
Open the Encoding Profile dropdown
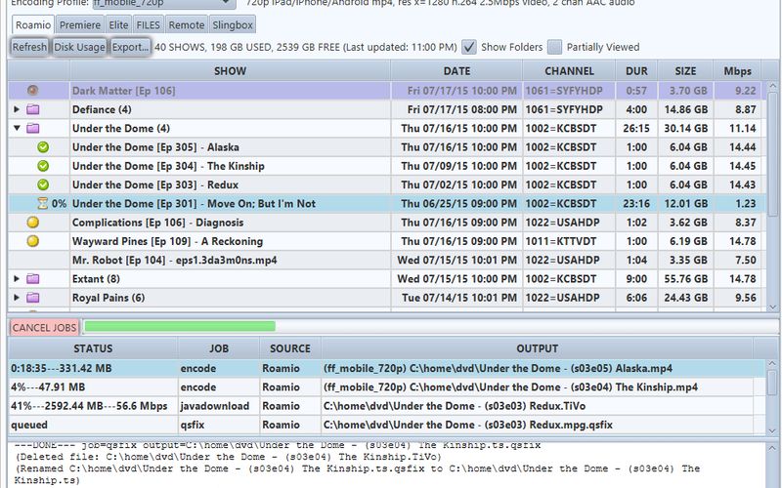click(164, 3)
